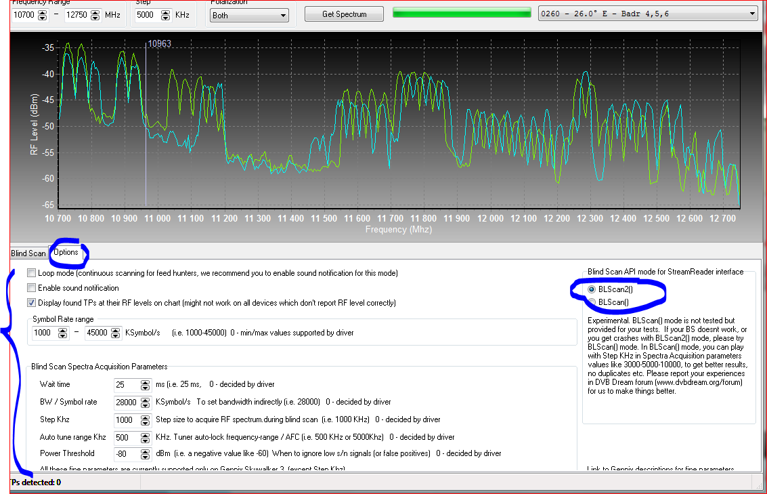Select the BLScan2() radio button
This screenshot has height=494, width=767.
click(592, 289)
